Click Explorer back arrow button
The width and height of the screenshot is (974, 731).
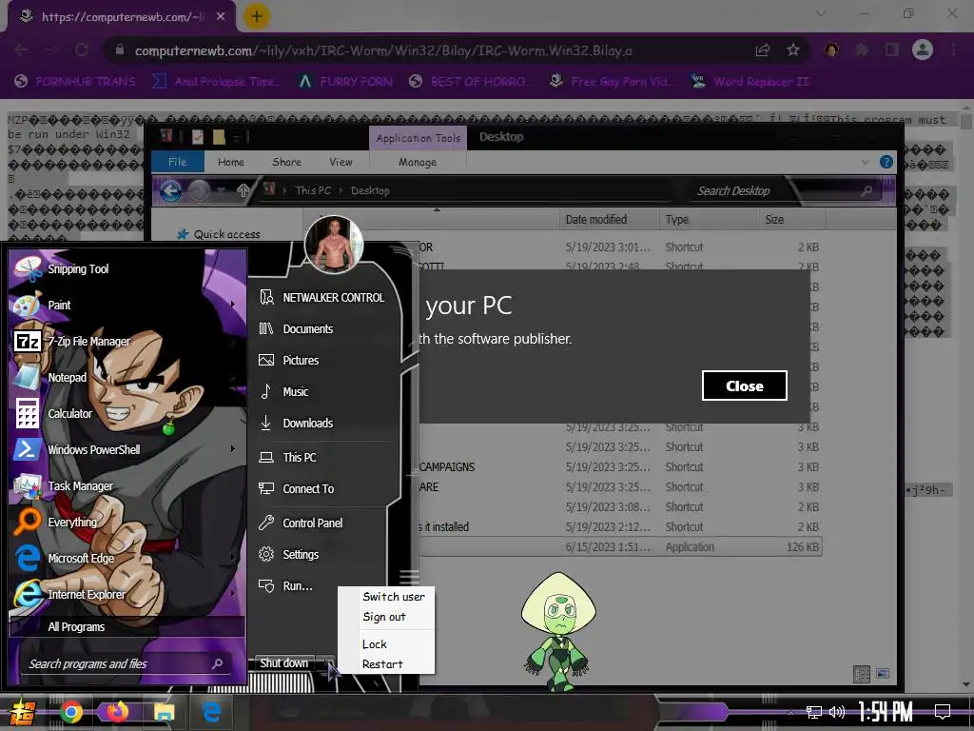pos(171,190)
